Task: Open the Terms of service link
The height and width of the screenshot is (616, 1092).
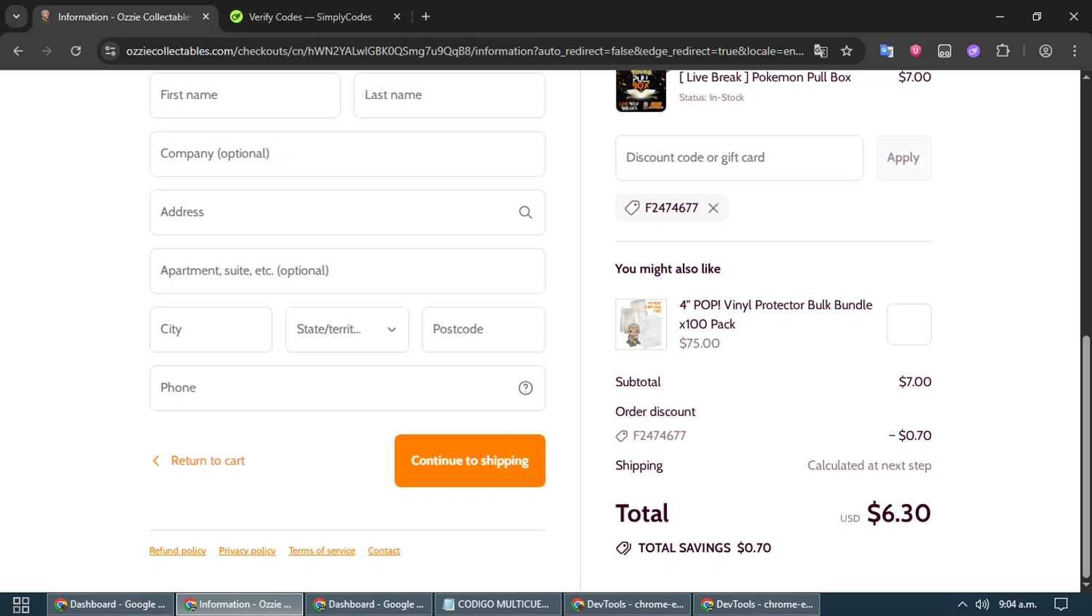Action: coord(322,551)
